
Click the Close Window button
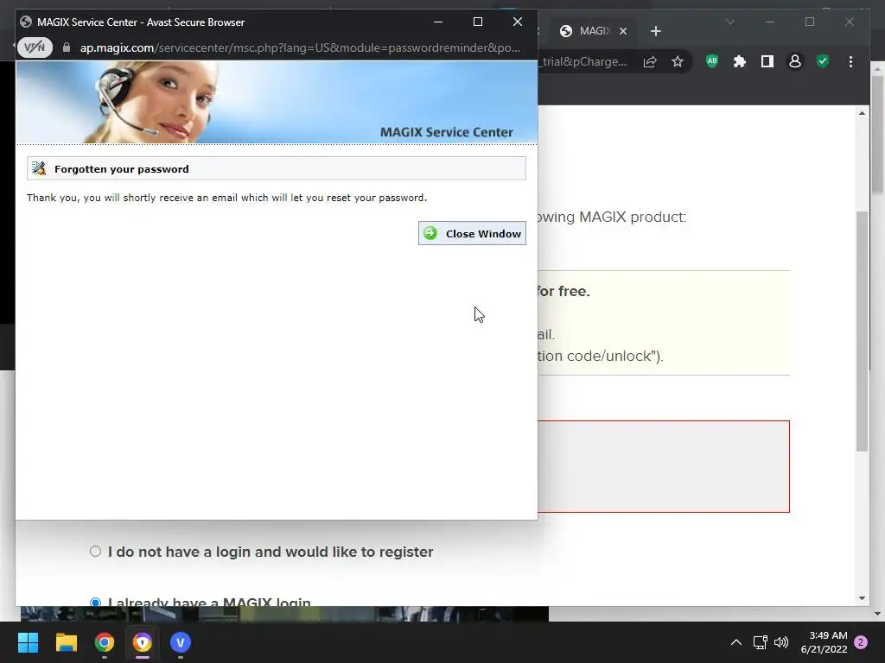(472, 233)
